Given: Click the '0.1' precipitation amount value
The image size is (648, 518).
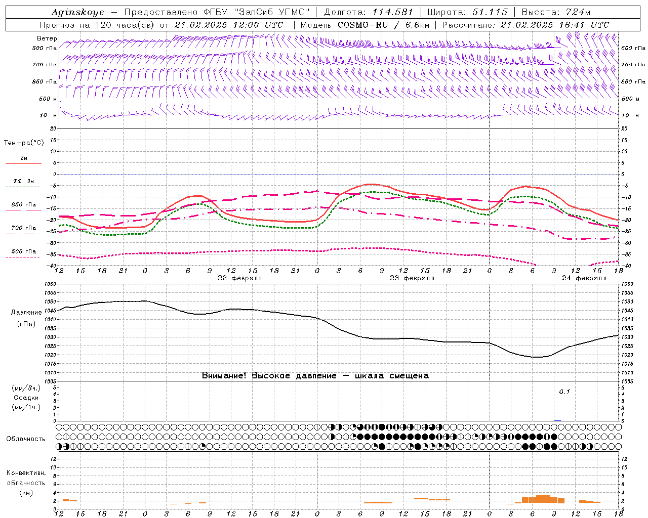Looking at the screenshot, I should pos(564,392).
